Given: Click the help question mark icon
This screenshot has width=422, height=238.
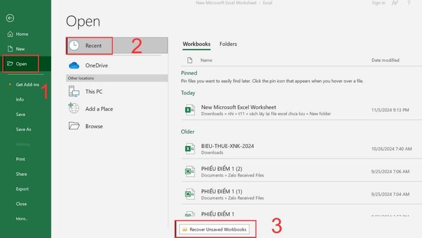Looking at the screenshot, I should click(x=409, y=3).
